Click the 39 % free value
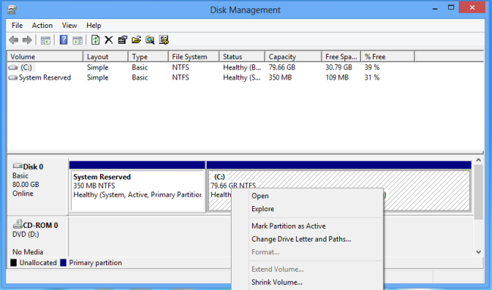This screenshot has width=492, height=290. coord(372,67)
